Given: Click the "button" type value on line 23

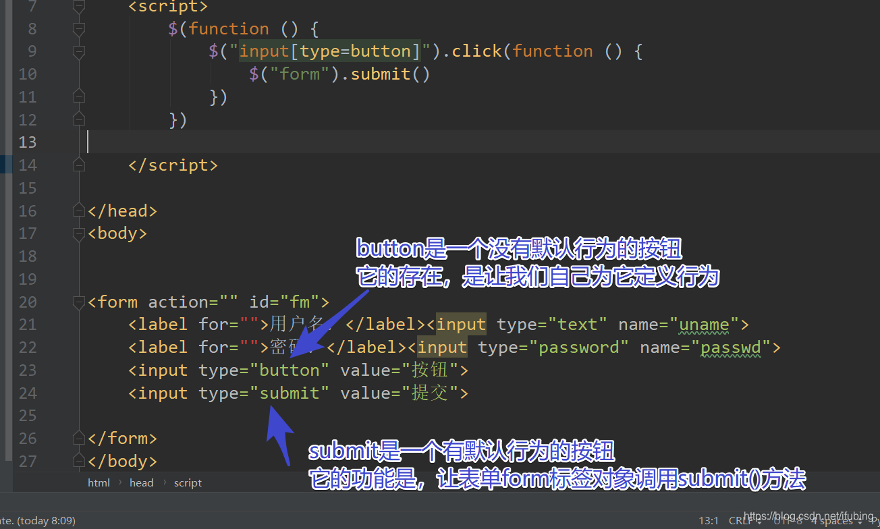Looking at the screenshot, I should [x=290, y=370].
